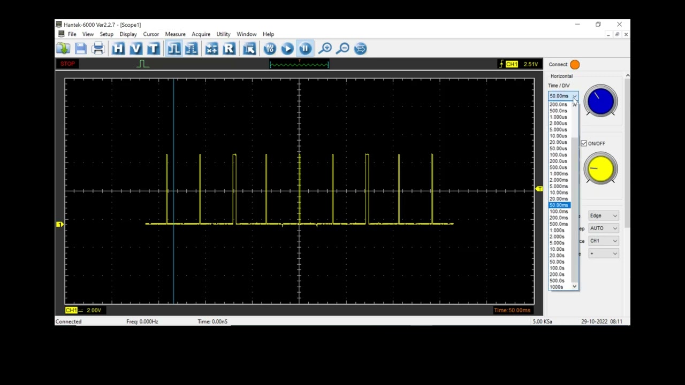This screenshot has height=385, width=685.
Task: Select 200.0ns in the Time/DIV list
Action: tap(560, 105)
